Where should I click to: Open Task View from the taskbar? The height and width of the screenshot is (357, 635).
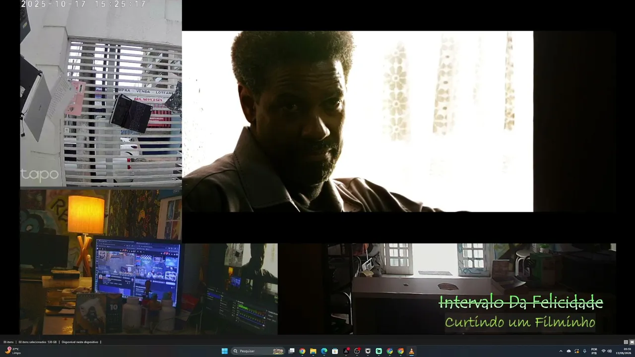click(291, 351)
